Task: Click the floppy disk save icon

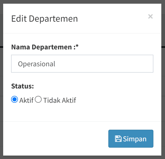Action: coord(118,139)
